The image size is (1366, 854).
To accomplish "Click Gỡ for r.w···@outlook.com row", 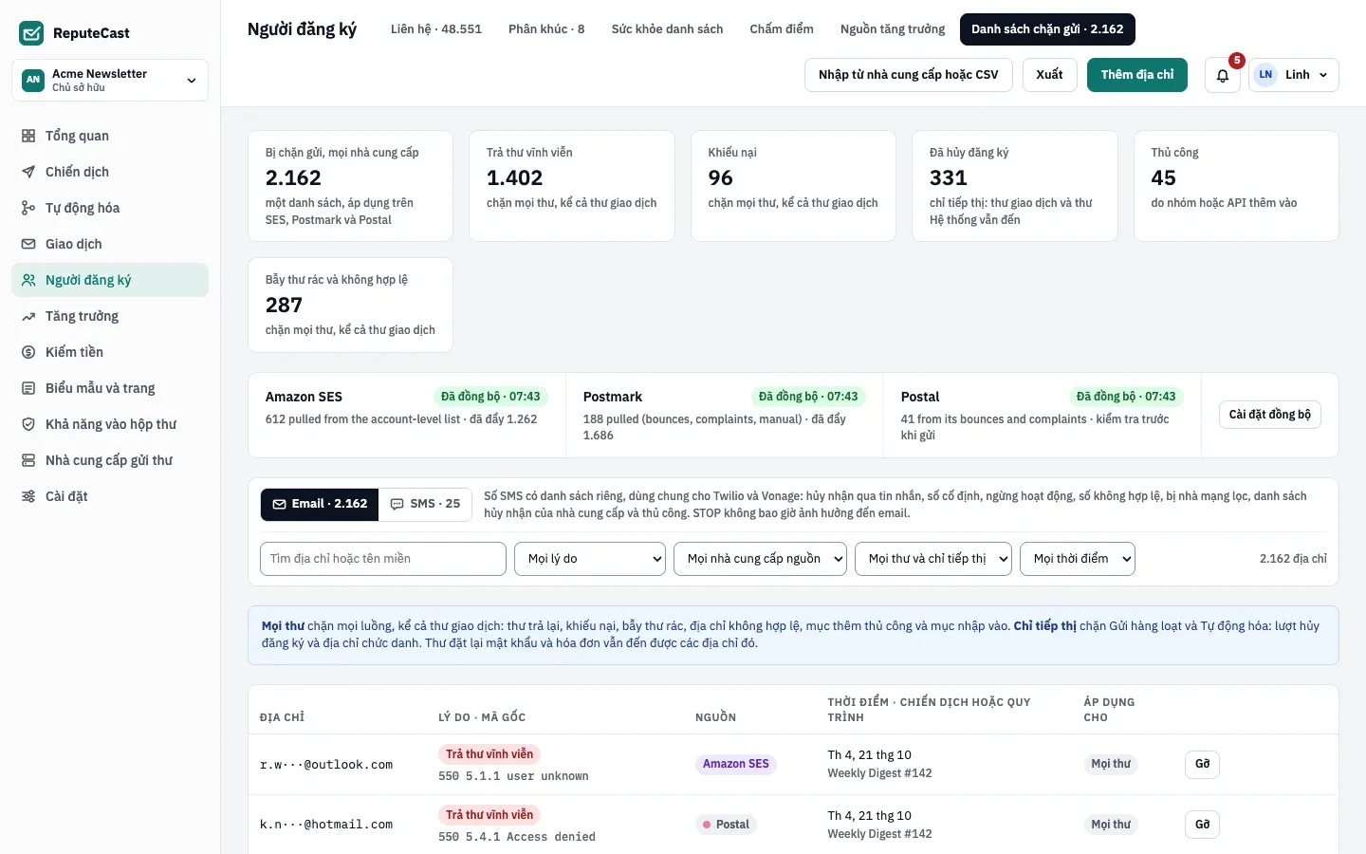I will point(1202,764).
